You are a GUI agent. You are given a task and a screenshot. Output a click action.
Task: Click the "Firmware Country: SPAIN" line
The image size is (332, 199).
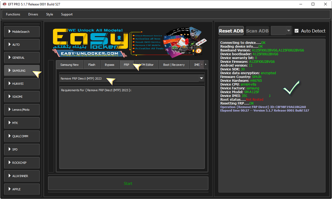(241, 77)
